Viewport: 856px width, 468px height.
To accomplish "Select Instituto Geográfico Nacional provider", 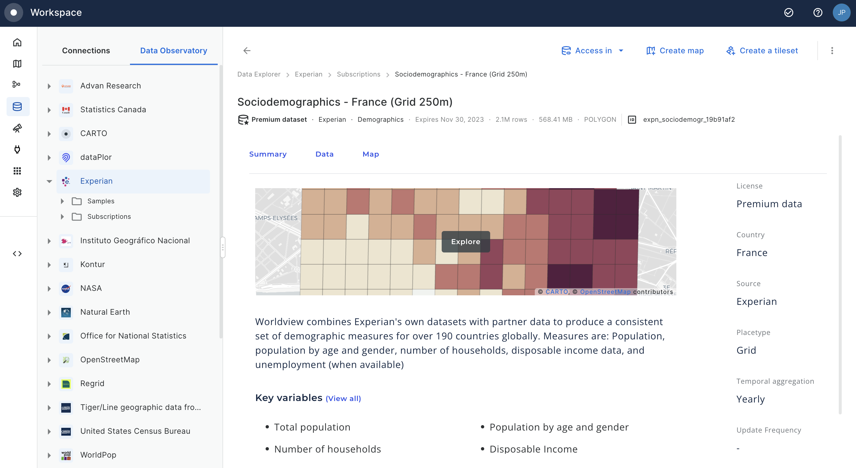I will pos(135,241).
